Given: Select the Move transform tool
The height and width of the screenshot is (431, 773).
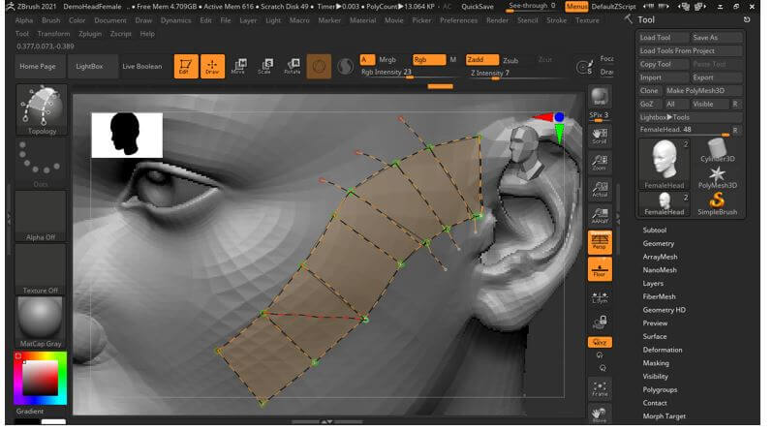Looking at the screenshot, I should click(x=238, y=66).
